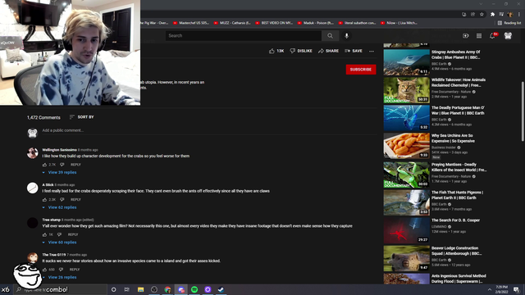This screenshot has width=525, height=295.
Task: Open Deadly Portuguese Man O' War thumbnail
Action: click(407, 118)
